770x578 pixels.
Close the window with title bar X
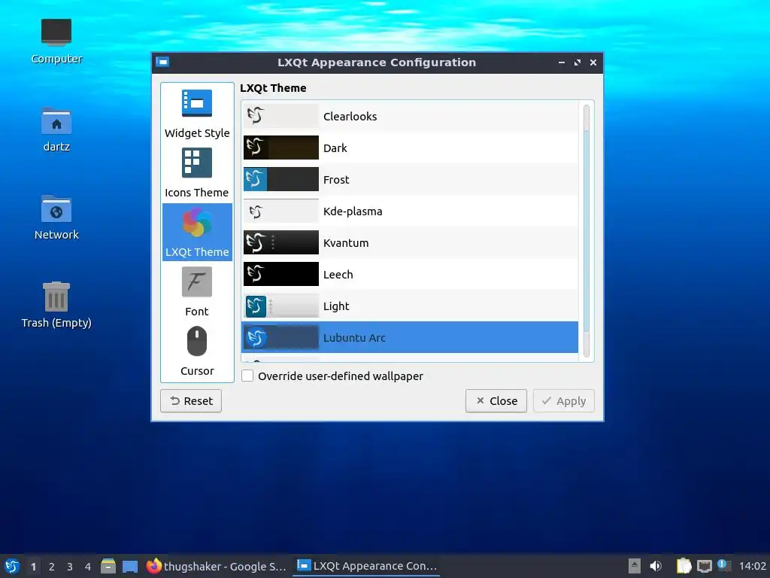[593, 62]
